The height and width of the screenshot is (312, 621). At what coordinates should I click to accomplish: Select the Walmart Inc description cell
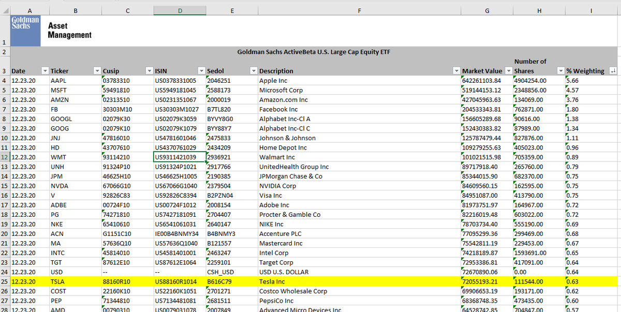pyautogui.click(x=359, y=157)
